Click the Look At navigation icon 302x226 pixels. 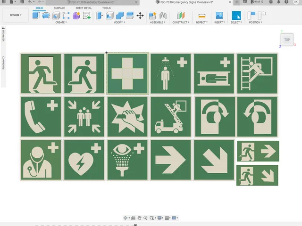(x=133, y=218)
